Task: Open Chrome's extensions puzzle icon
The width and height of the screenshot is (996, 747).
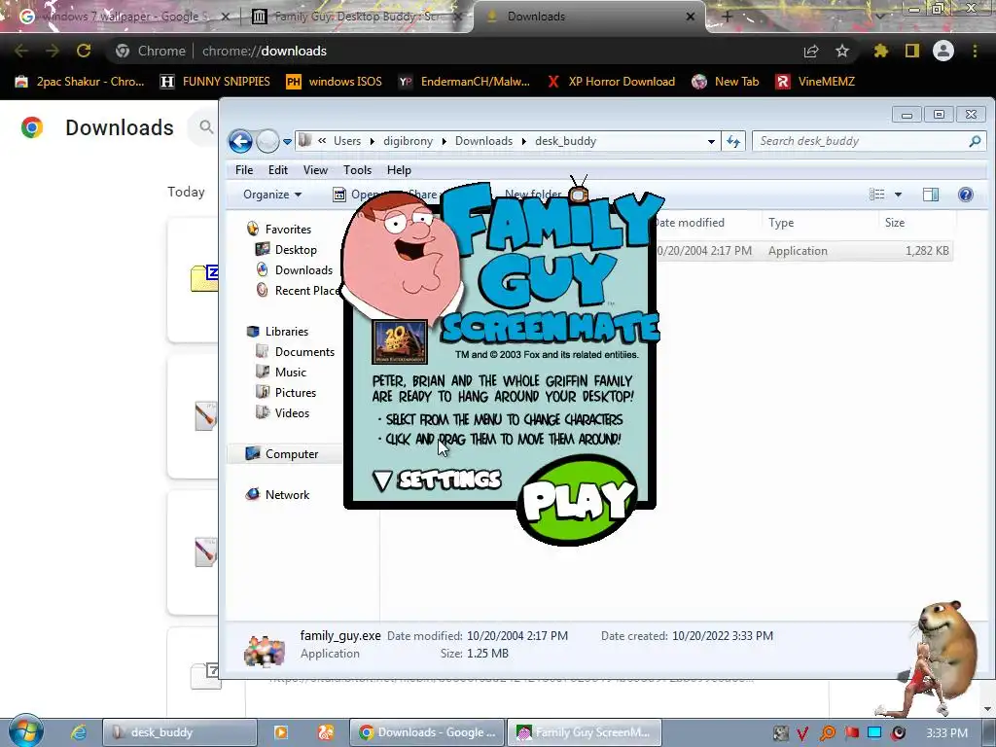Action: click(880, 51)
